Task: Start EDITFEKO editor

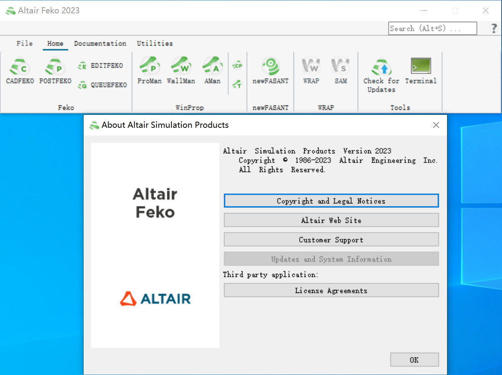Action: [x=101, y=66]
